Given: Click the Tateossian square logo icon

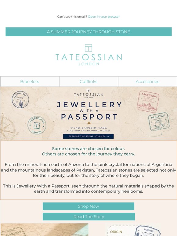Looking at the screenshot, I should 88,48.
